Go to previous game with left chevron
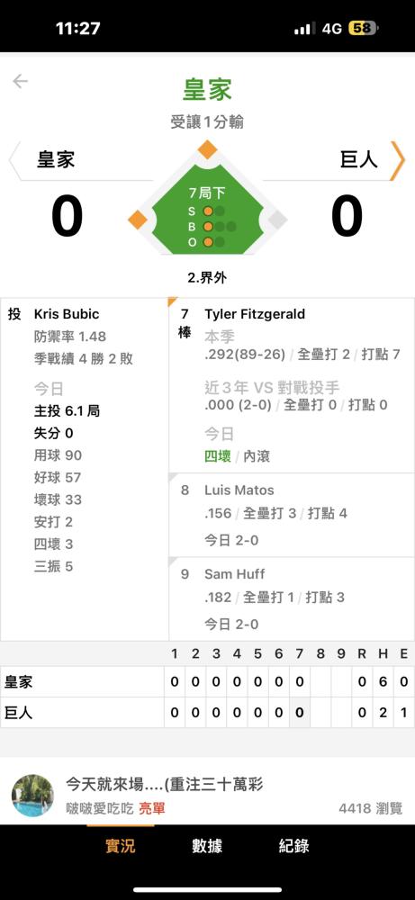Viewport: 415px width, 900px height. pos(14,160)
